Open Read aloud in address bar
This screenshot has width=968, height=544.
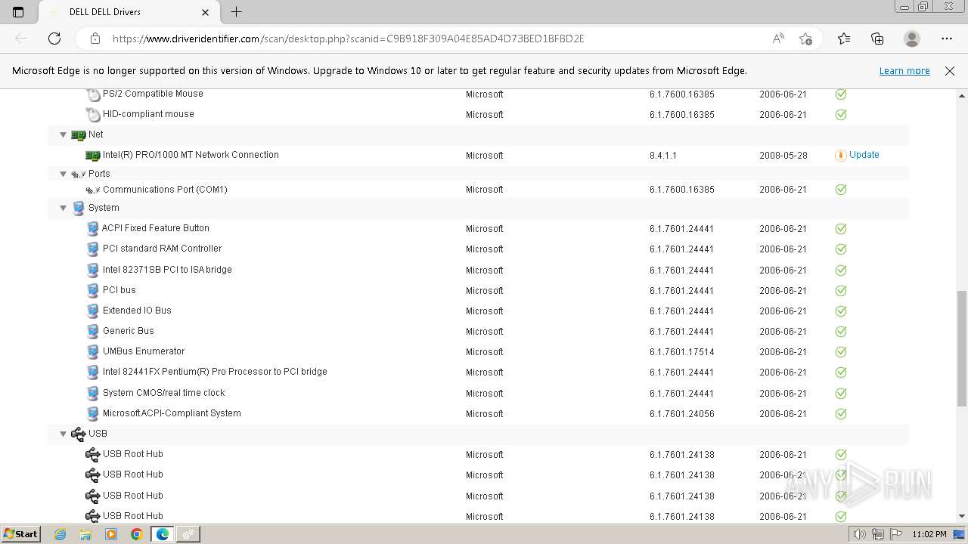pos(778,39)
